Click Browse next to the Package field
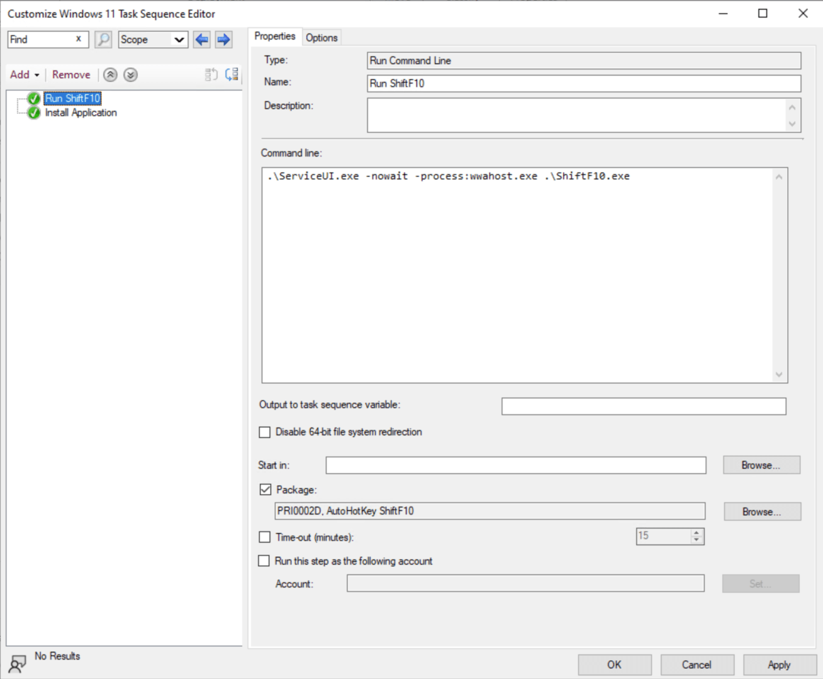Screen dimensions: 823x679 coord(761,512)
